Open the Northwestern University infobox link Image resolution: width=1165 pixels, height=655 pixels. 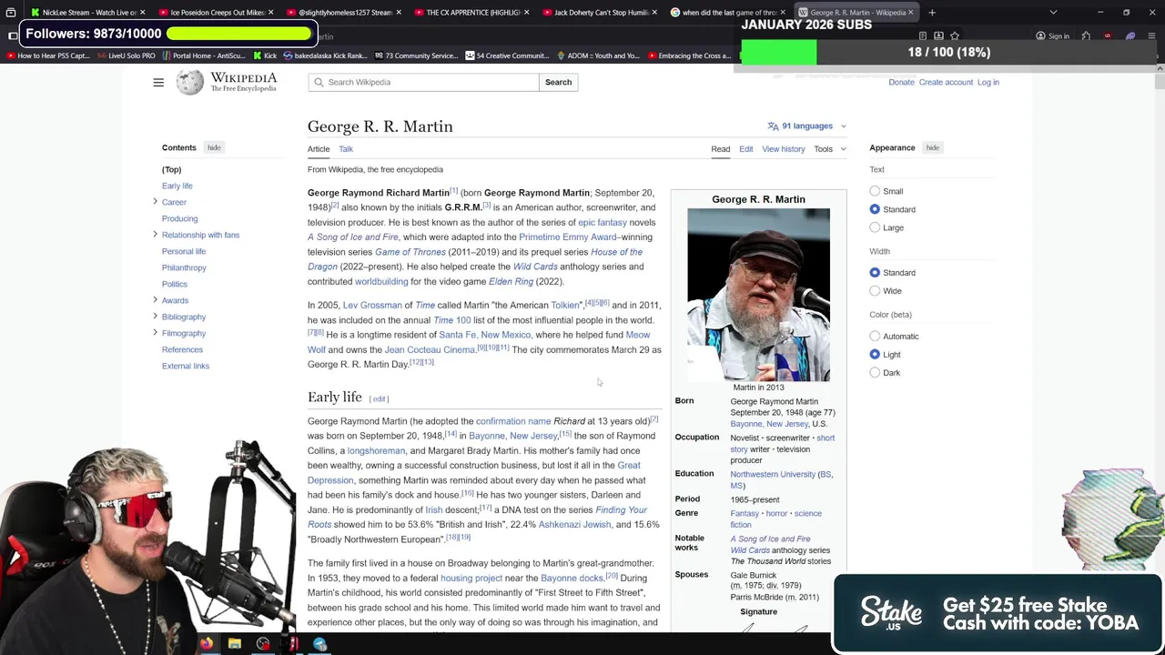pos(773,474)
